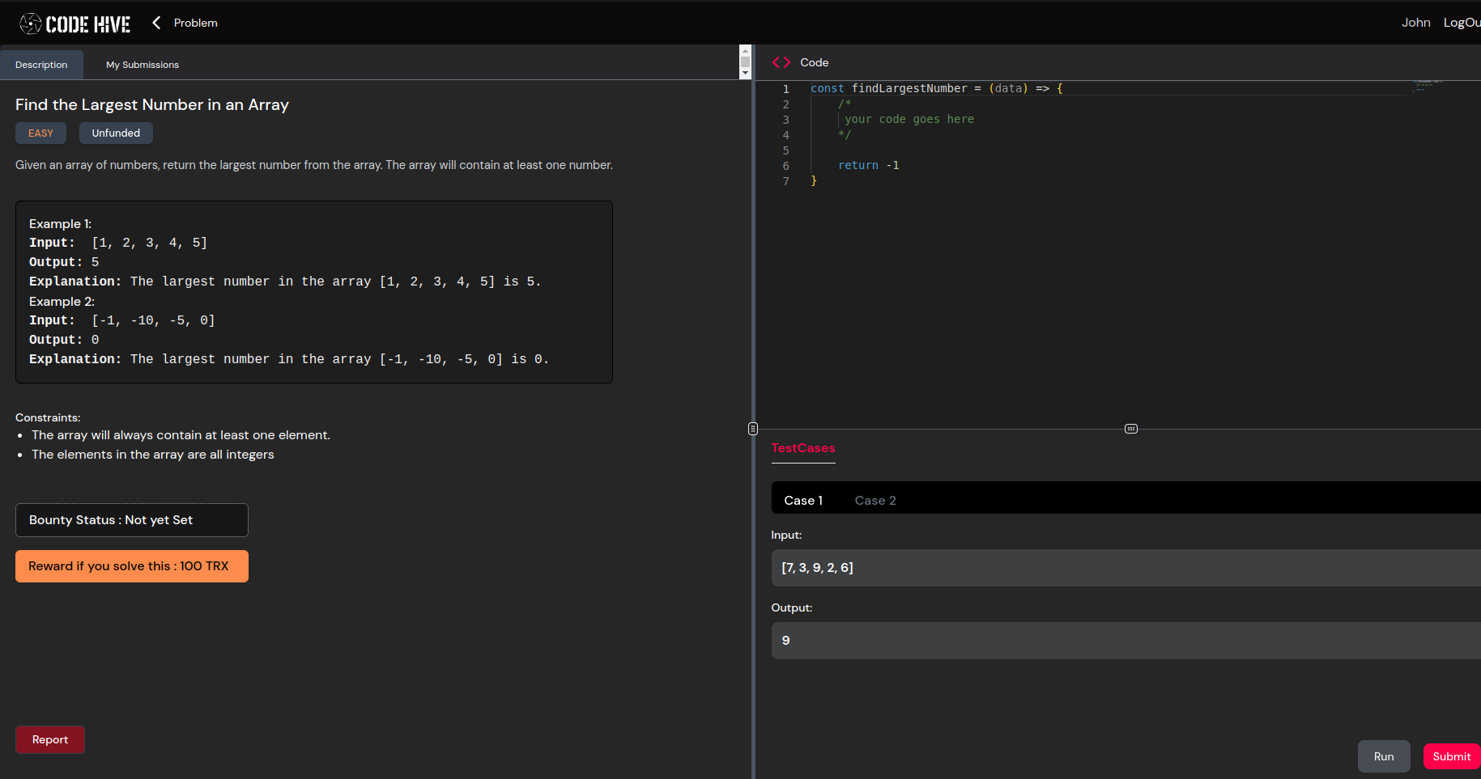
Task: Click the 'return -1' code line
Action: (x=869, y=165)
